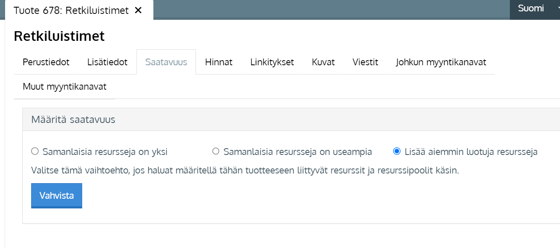Select 'Samanlaisia resursseja on useampia' radio option

click(x=216, y=152)
